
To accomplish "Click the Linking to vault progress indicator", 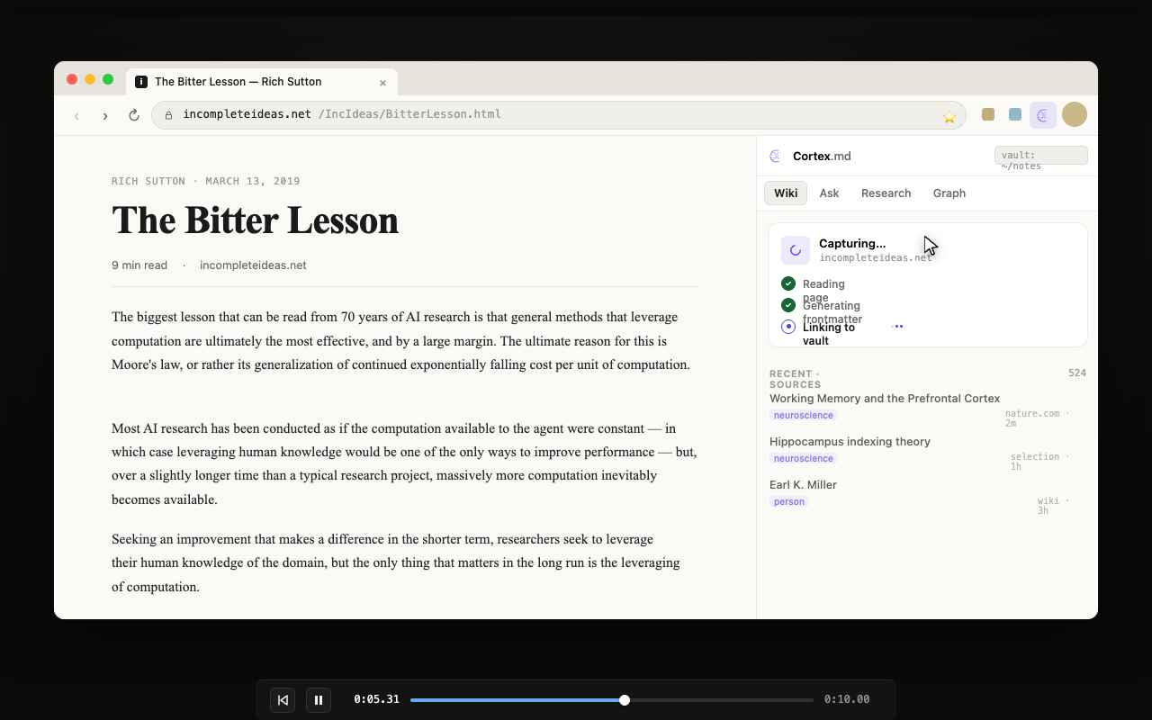I will [x=788, y=327].
